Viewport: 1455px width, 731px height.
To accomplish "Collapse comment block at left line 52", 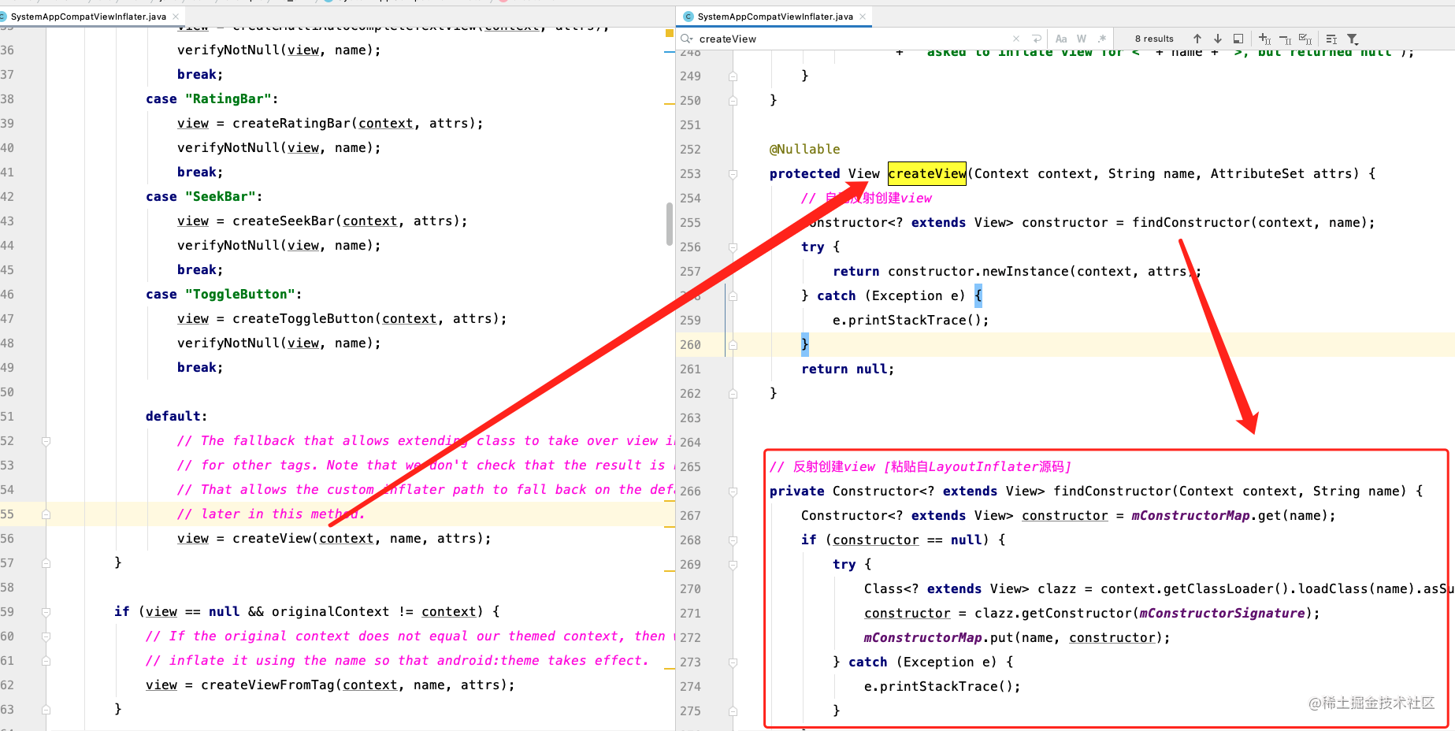I will click(46, 440).
